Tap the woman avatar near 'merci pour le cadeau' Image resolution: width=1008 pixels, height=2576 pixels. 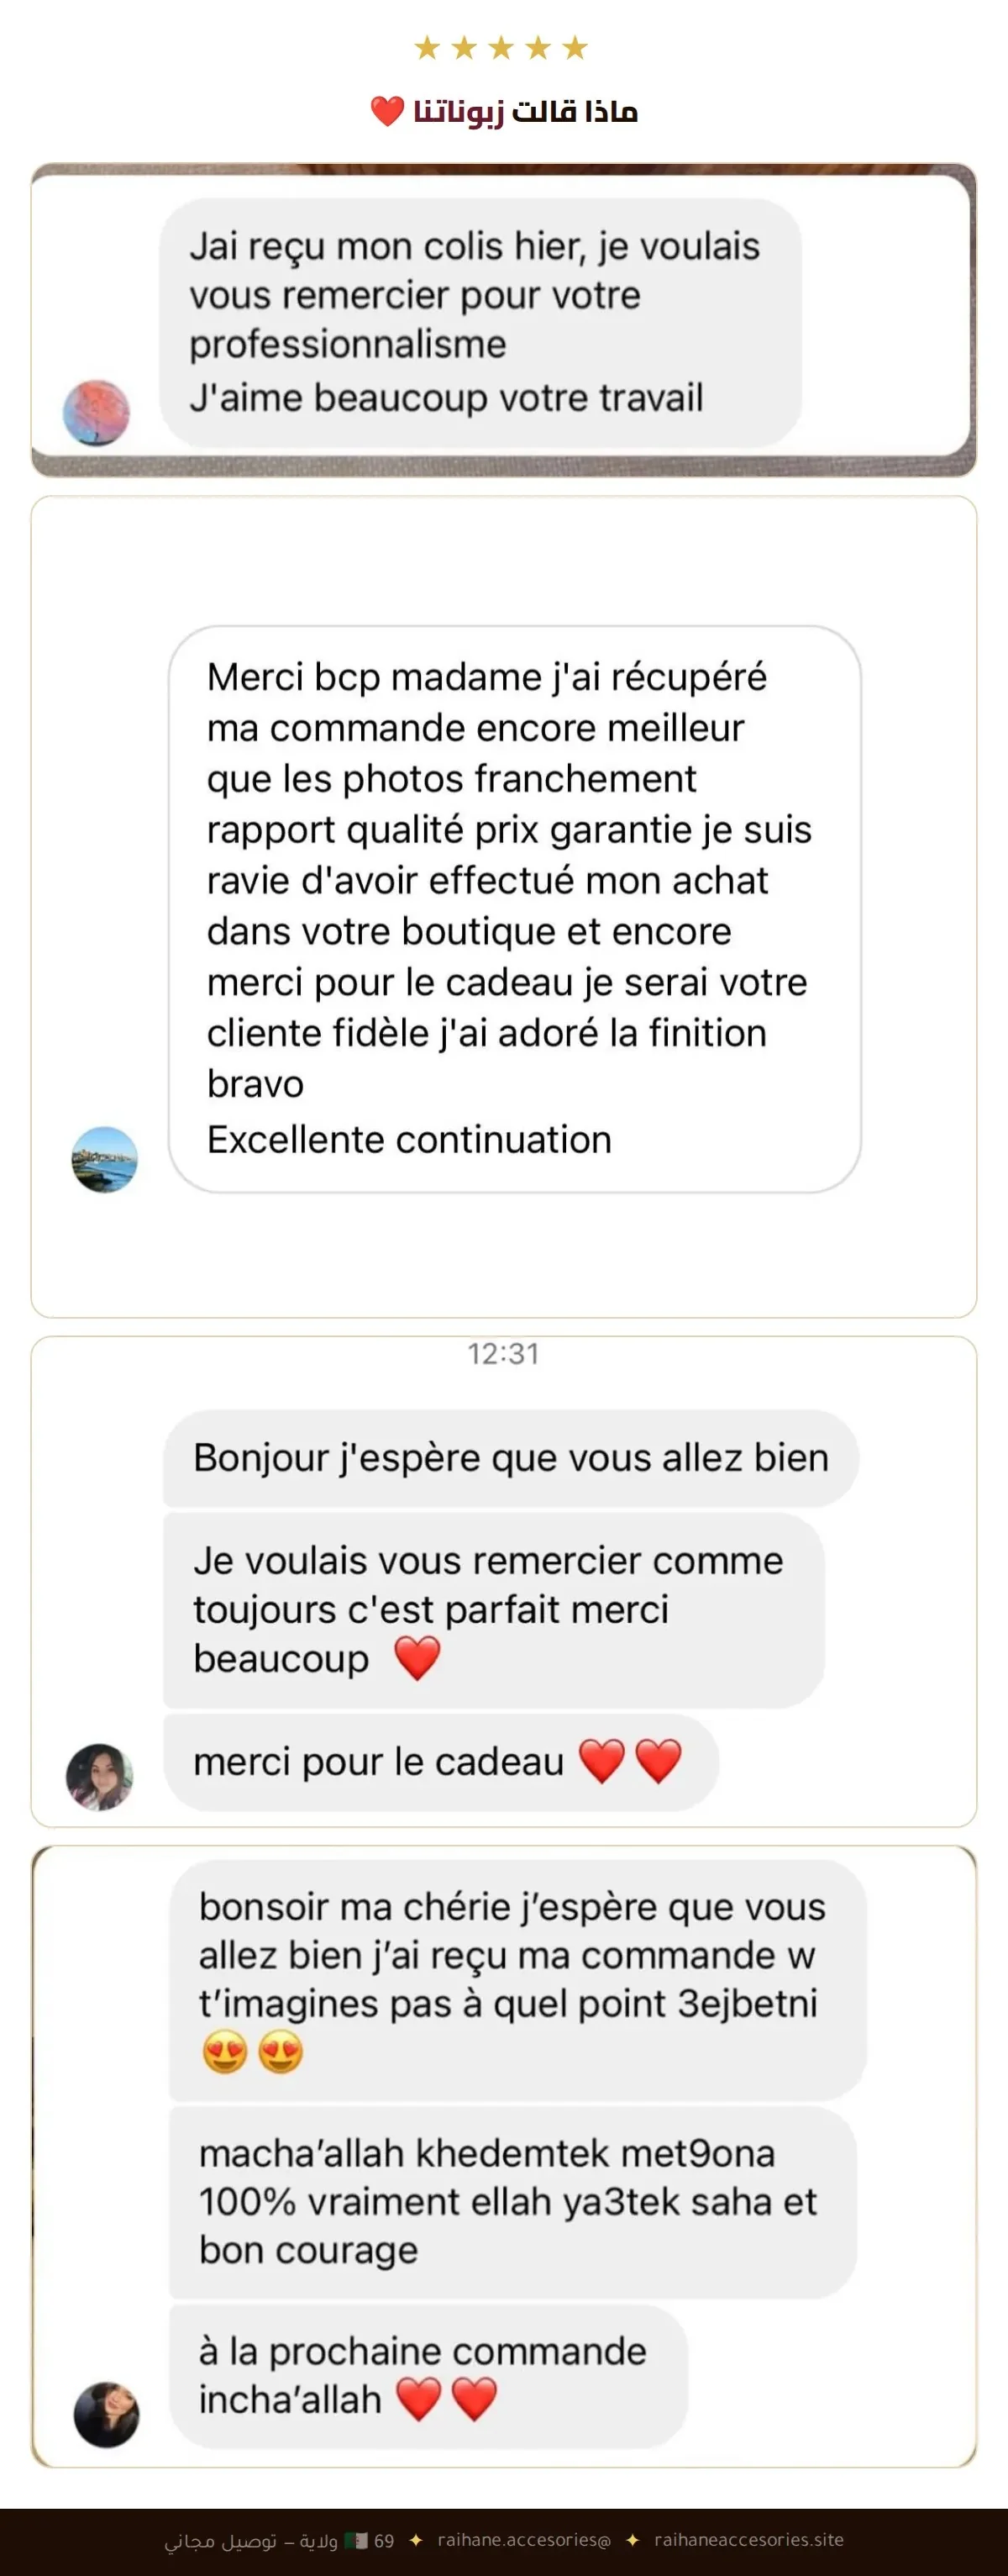[x=99, y=1777]
